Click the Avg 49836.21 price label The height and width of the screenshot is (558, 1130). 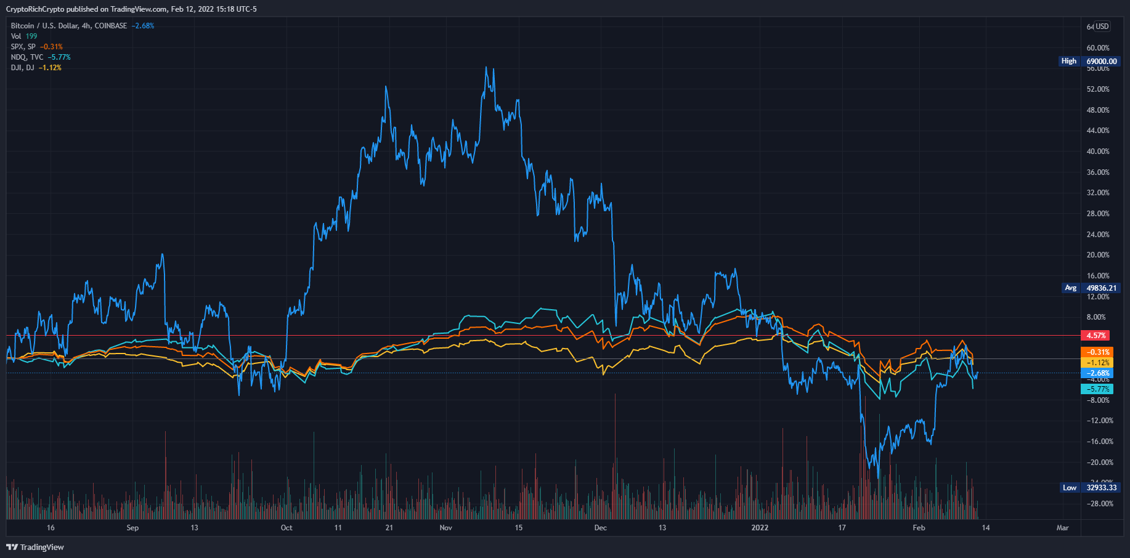click(1091, 288)
